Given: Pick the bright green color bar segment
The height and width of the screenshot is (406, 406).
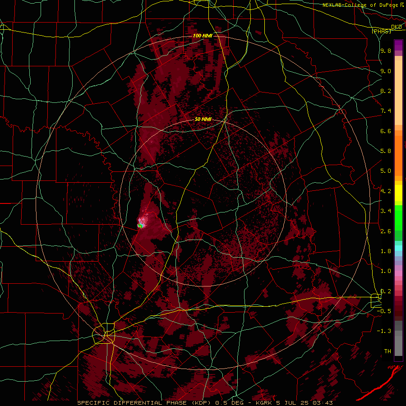Looking at the screenshot, I should point(398,217).
